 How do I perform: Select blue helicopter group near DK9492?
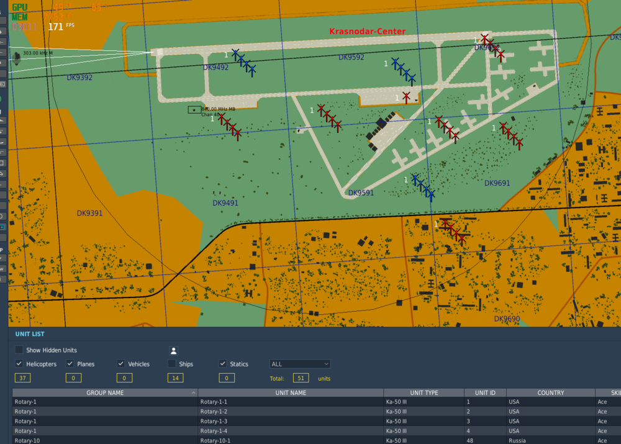[243, 63]
